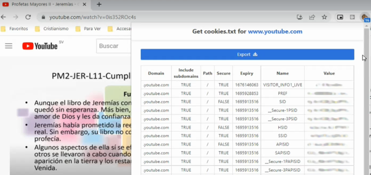Select the __Secure-1PSID cookie name

283,111
